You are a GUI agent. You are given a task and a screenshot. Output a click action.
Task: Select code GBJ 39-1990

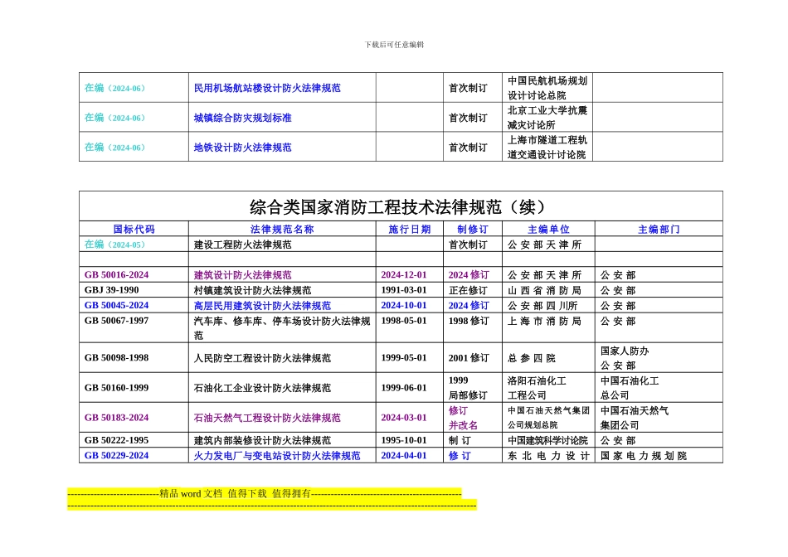112,290
